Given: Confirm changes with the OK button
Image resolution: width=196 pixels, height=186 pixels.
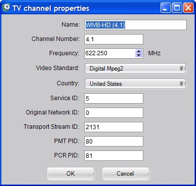Looking at the screenshot, I should 70,174.
